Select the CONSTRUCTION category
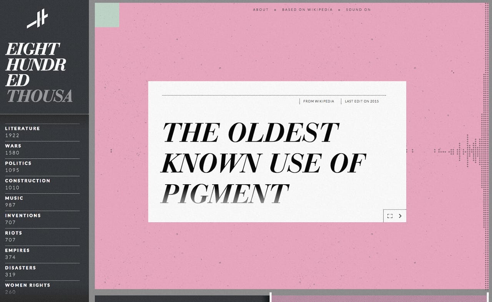492x302 pixels. pos(27,181)
